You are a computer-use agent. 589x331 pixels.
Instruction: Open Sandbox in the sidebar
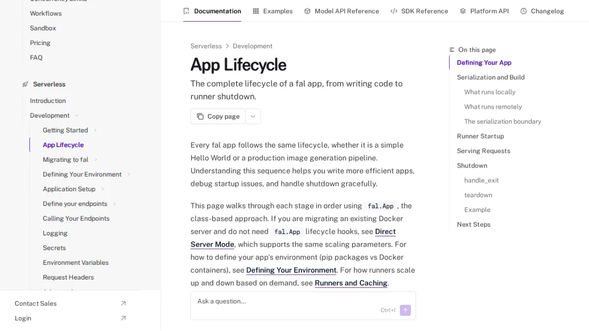(x=43, y=28)
